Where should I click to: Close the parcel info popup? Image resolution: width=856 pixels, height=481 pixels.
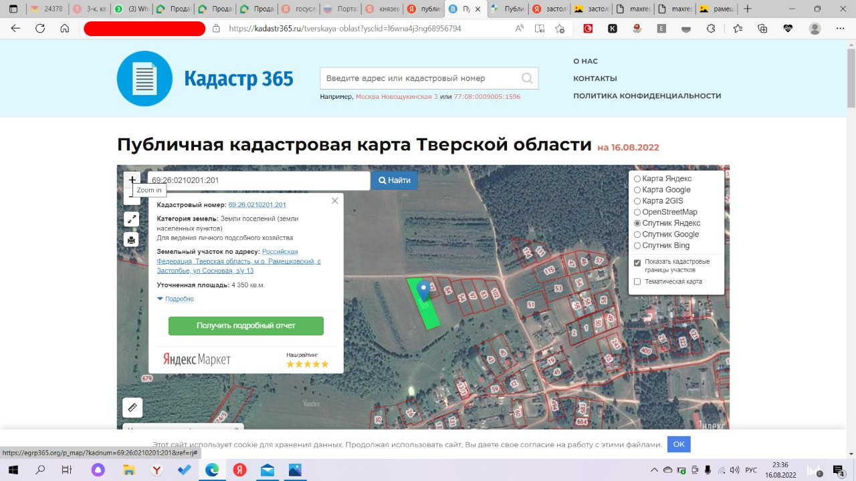[335, 200]
